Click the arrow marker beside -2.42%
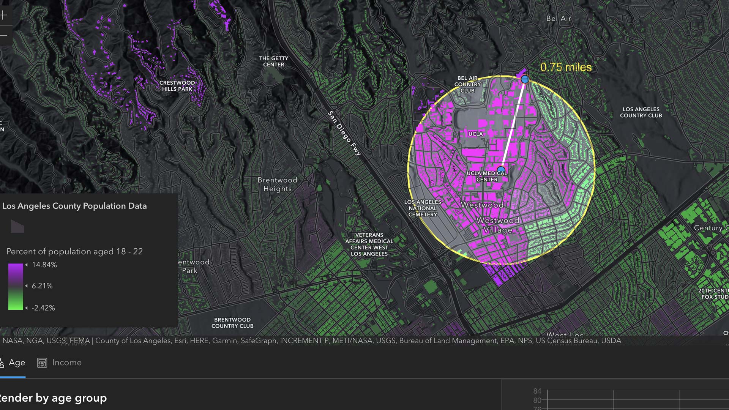Screen dimensions: 729x410 [26, 308]
